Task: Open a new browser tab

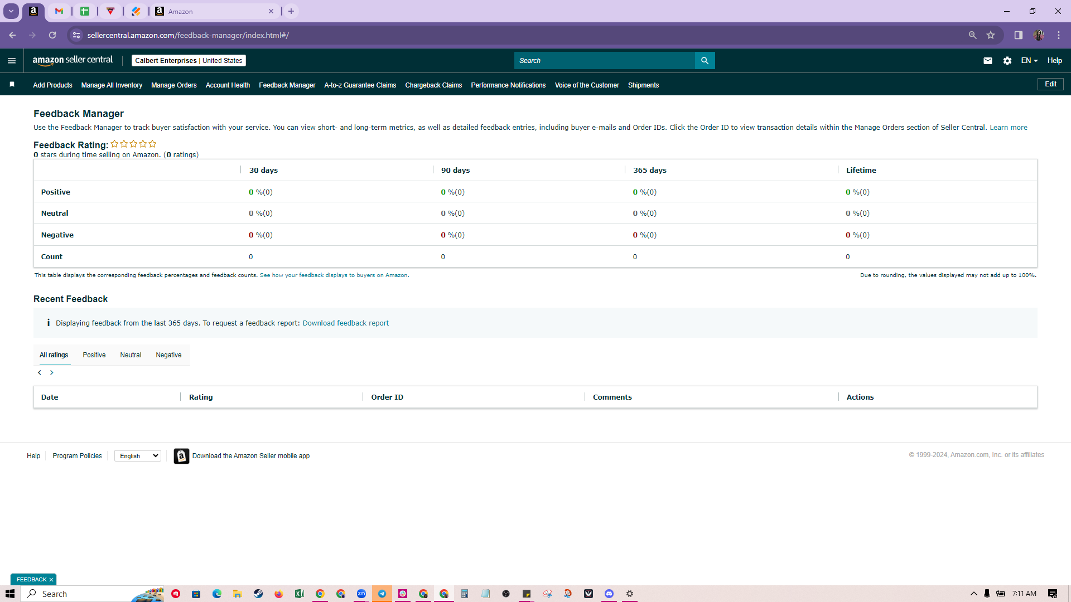Action: tap(291, 11)
